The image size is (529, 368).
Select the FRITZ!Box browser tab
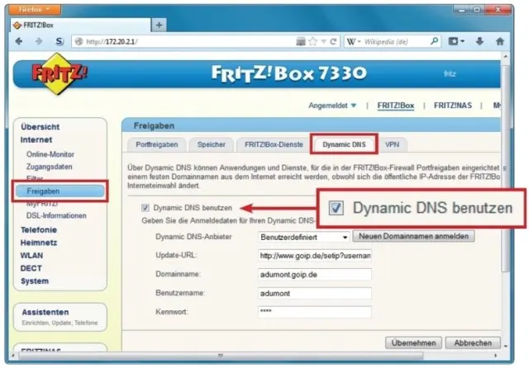pos(79,26)
